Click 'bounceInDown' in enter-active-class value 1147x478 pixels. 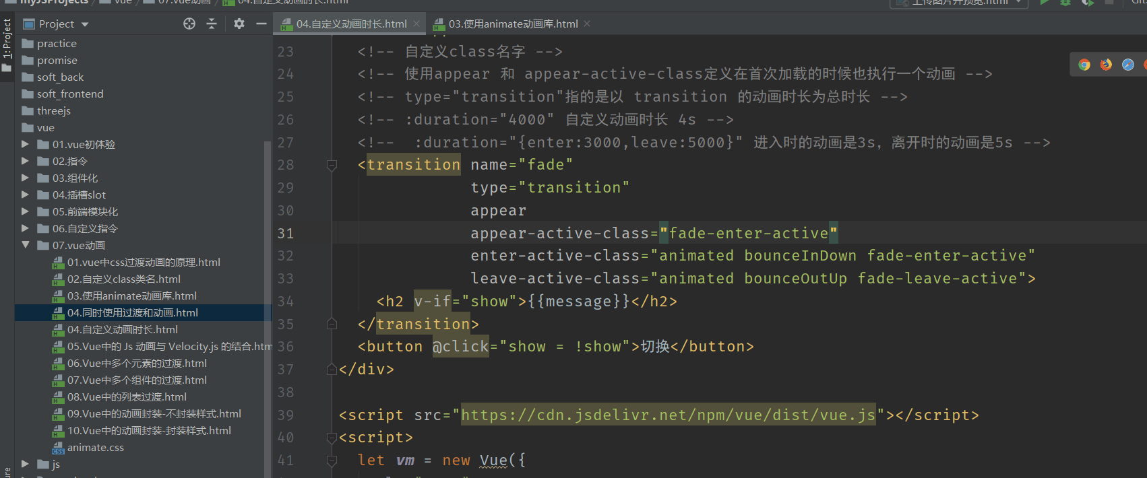801,256
